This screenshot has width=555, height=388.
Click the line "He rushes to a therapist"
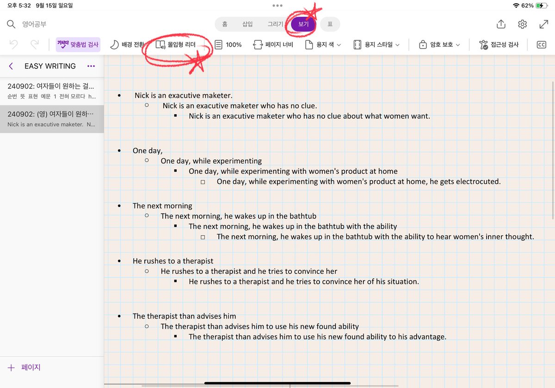click(173, 261)
